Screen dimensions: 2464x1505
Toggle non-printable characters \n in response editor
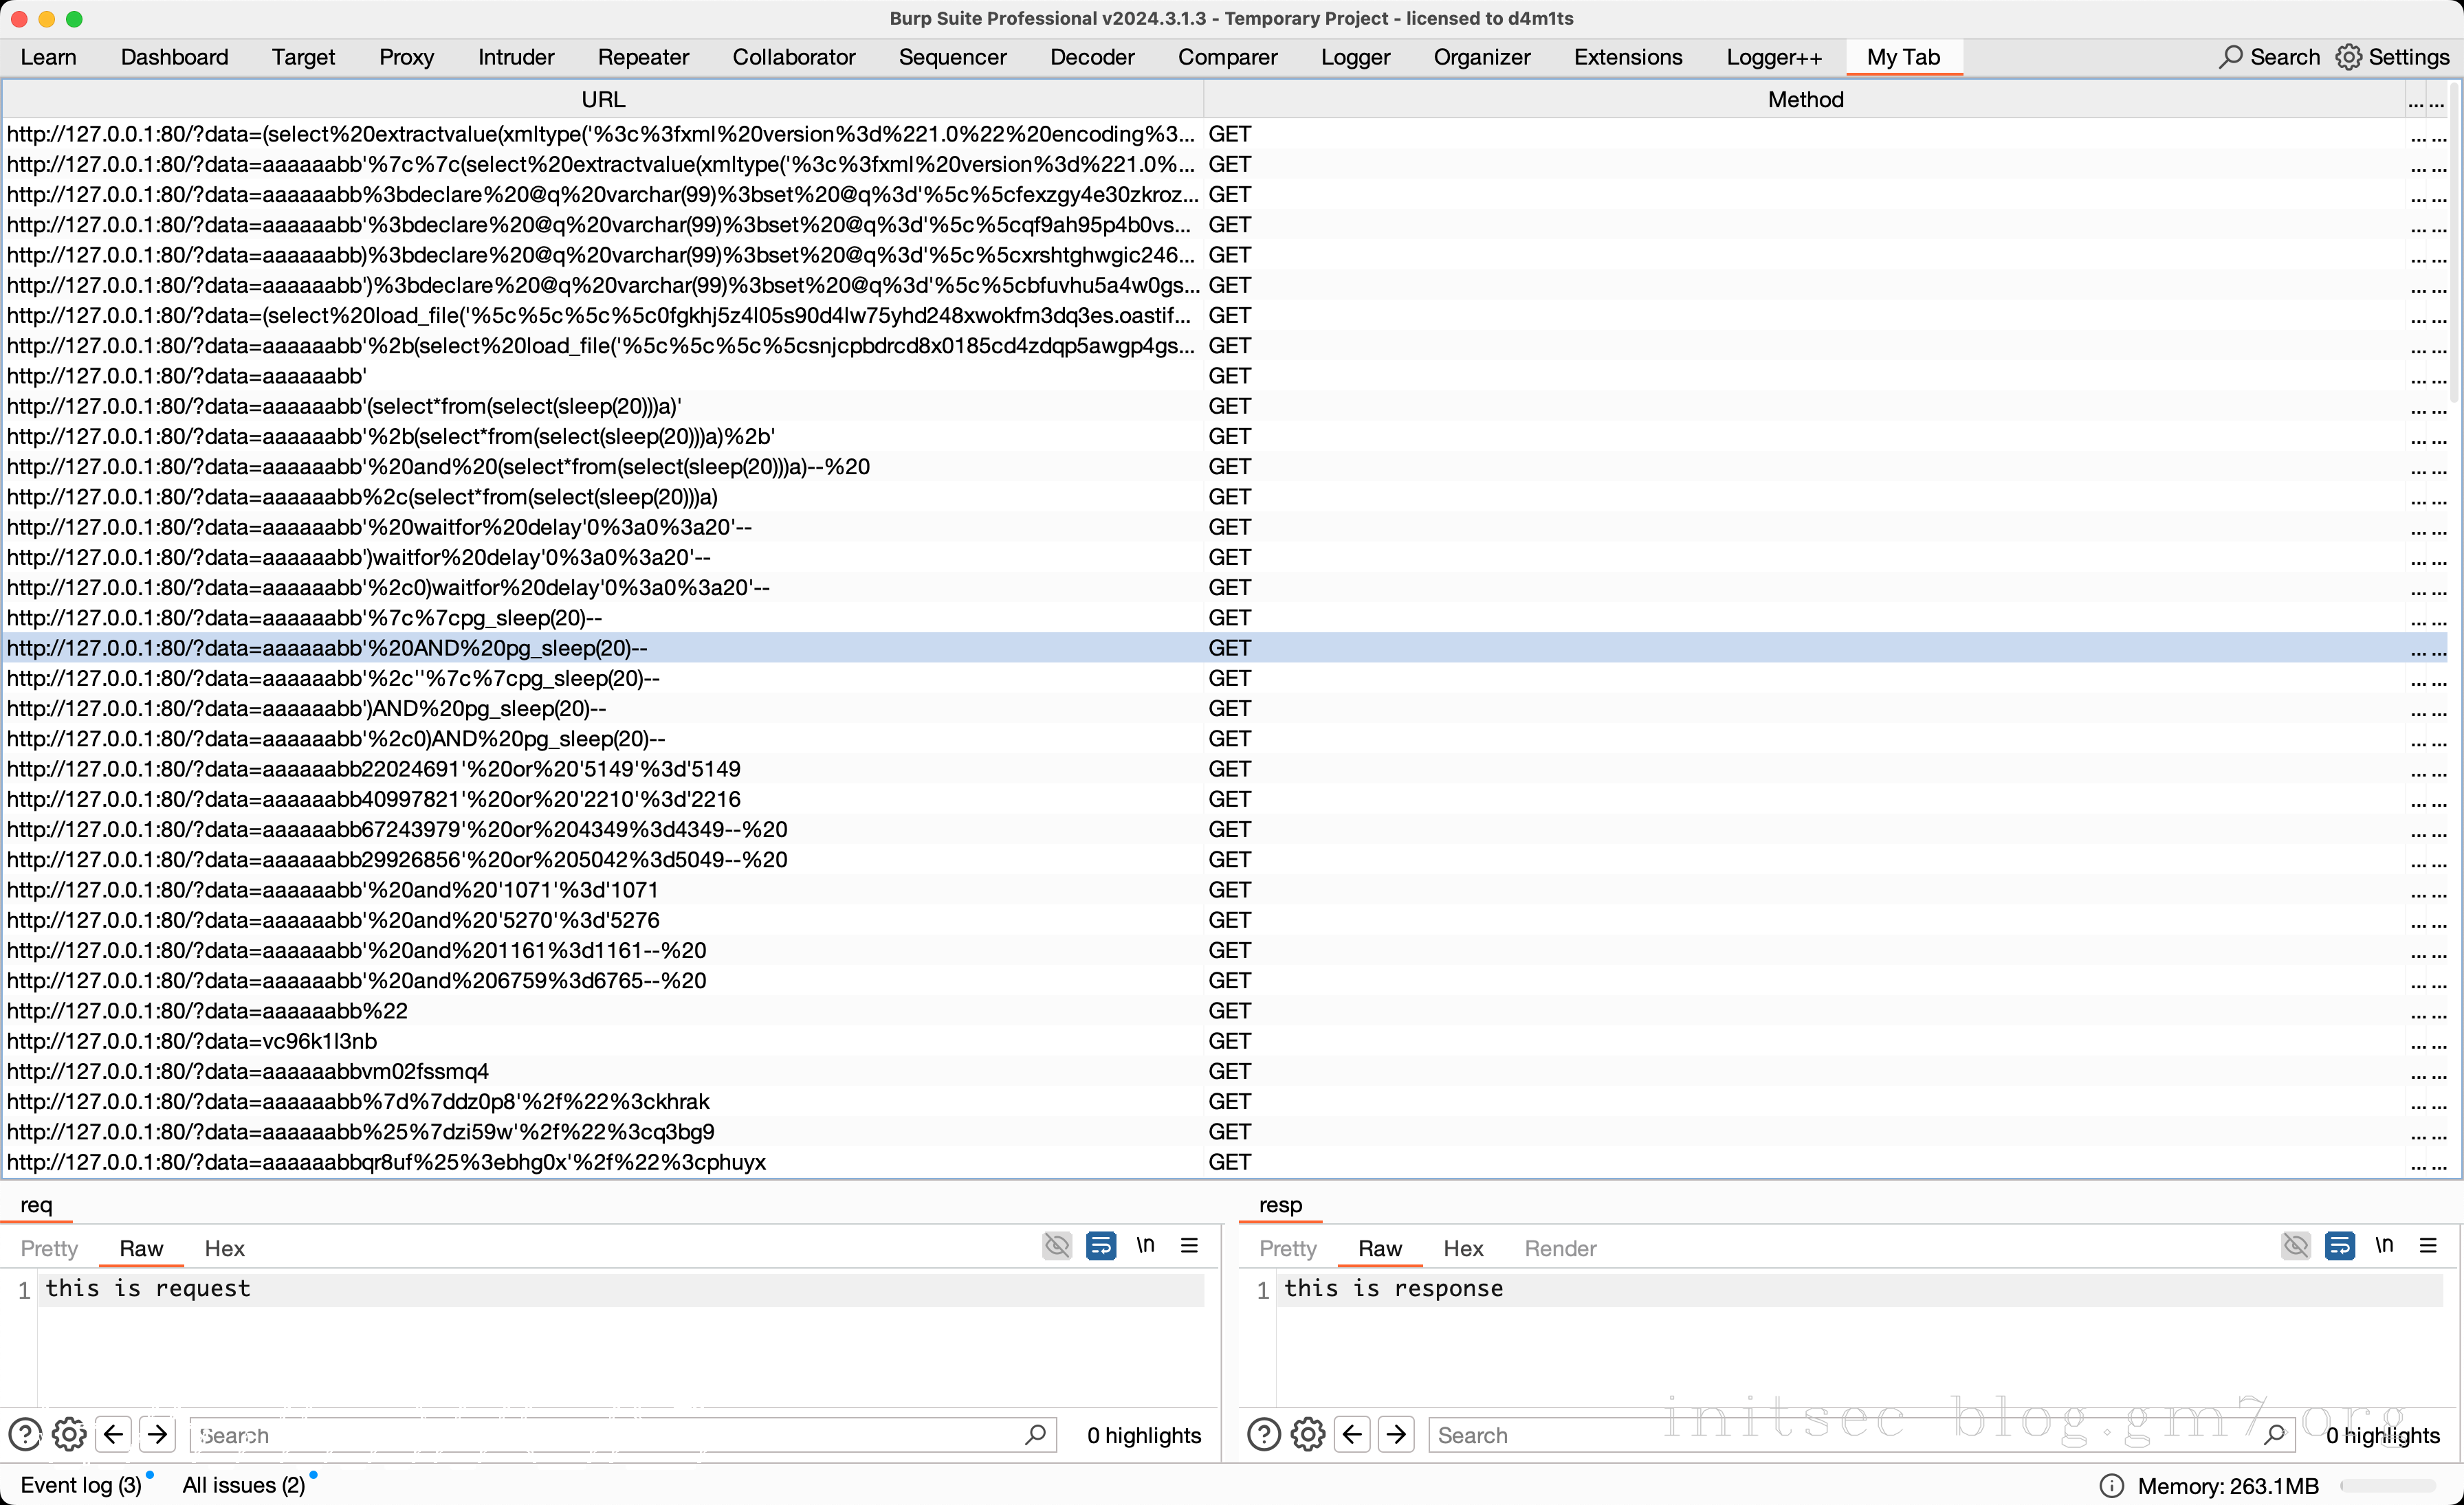[x=2384, y=1246]
